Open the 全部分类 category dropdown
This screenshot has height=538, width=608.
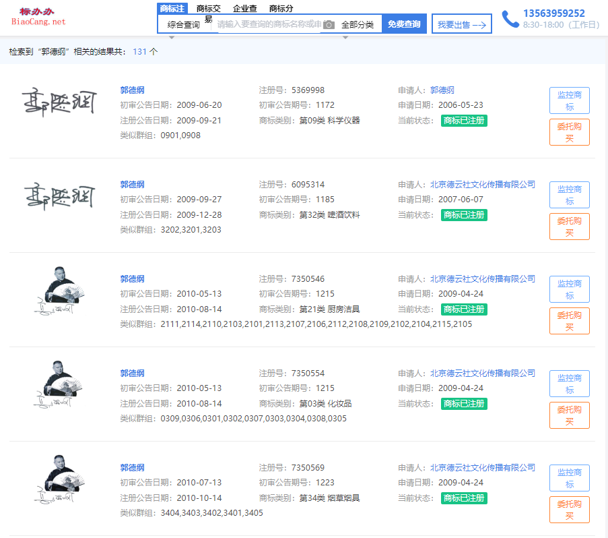tap(357, 25)
